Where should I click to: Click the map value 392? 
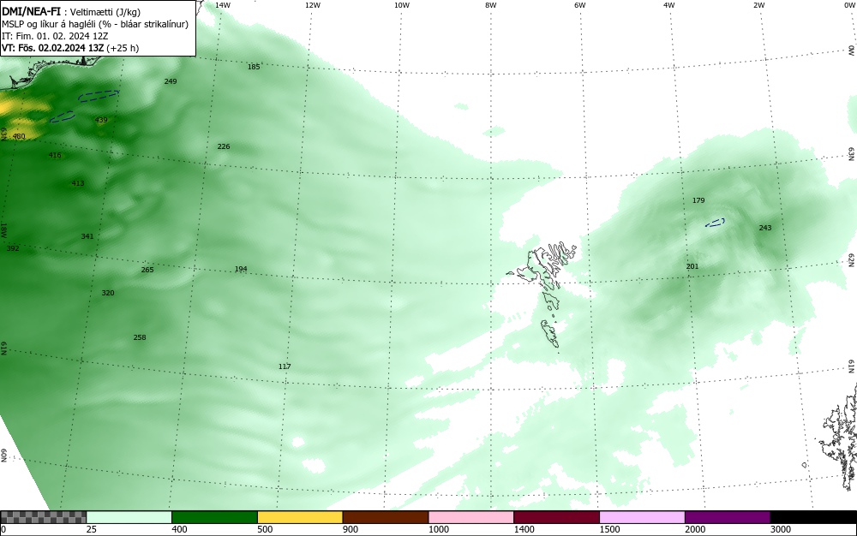[13, 248]
